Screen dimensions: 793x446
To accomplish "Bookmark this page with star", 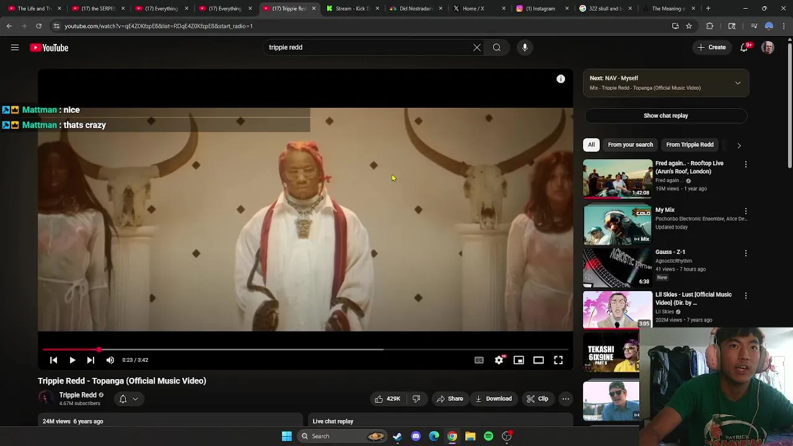I will click(x=689, y=26).
